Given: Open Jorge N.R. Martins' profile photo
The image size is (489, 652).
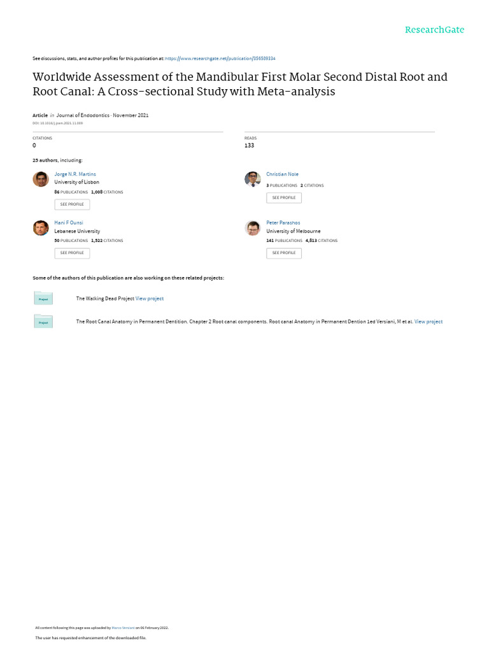Looking at the screenshot, I should [x=41, y=180].
